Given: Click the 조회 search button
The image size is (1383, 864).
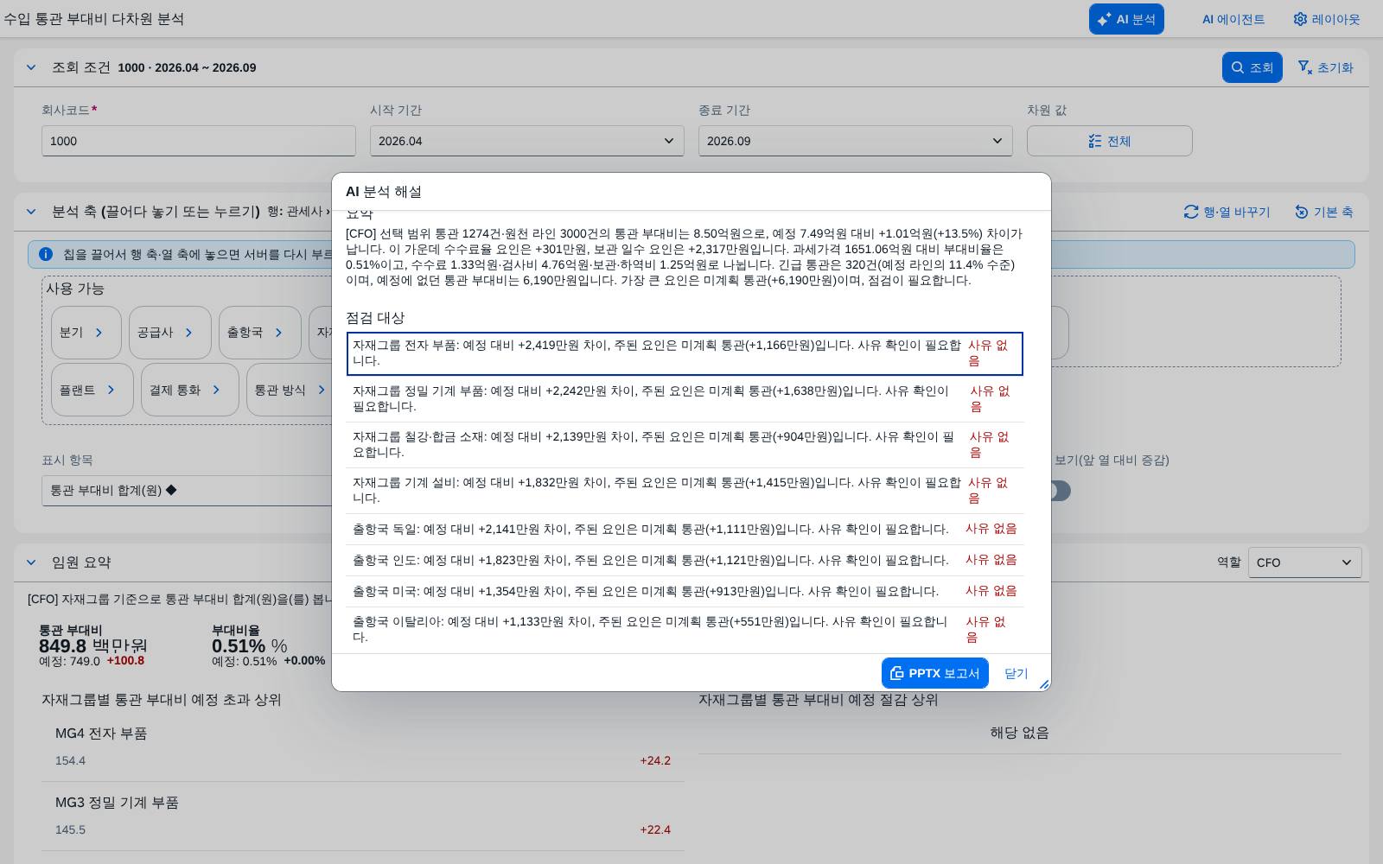Looking at the screenshot, I should point(1252,67).
